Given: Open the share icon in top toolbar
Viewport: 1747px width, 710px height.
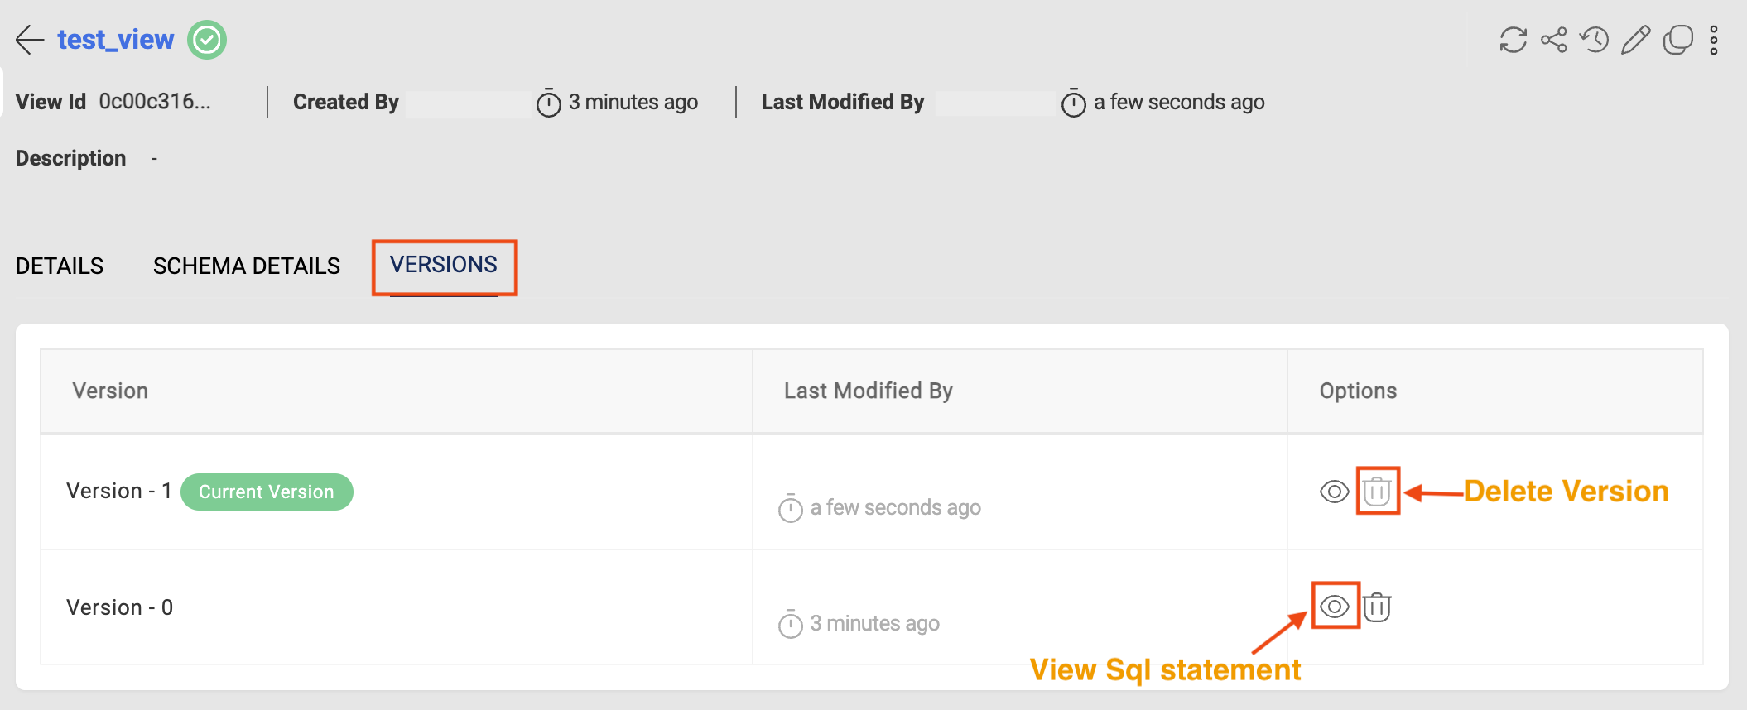Looking at the screenshot, I should click(1554, 40).
